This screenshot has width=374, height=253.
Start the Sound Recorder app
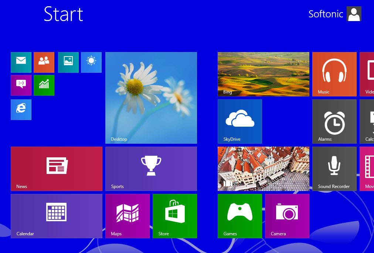tap(334, 169)
